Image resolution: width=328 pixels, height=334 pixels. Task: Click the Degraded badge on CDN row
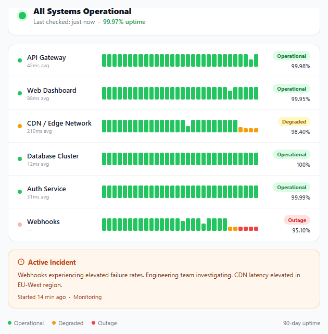[x=294, y=121]
